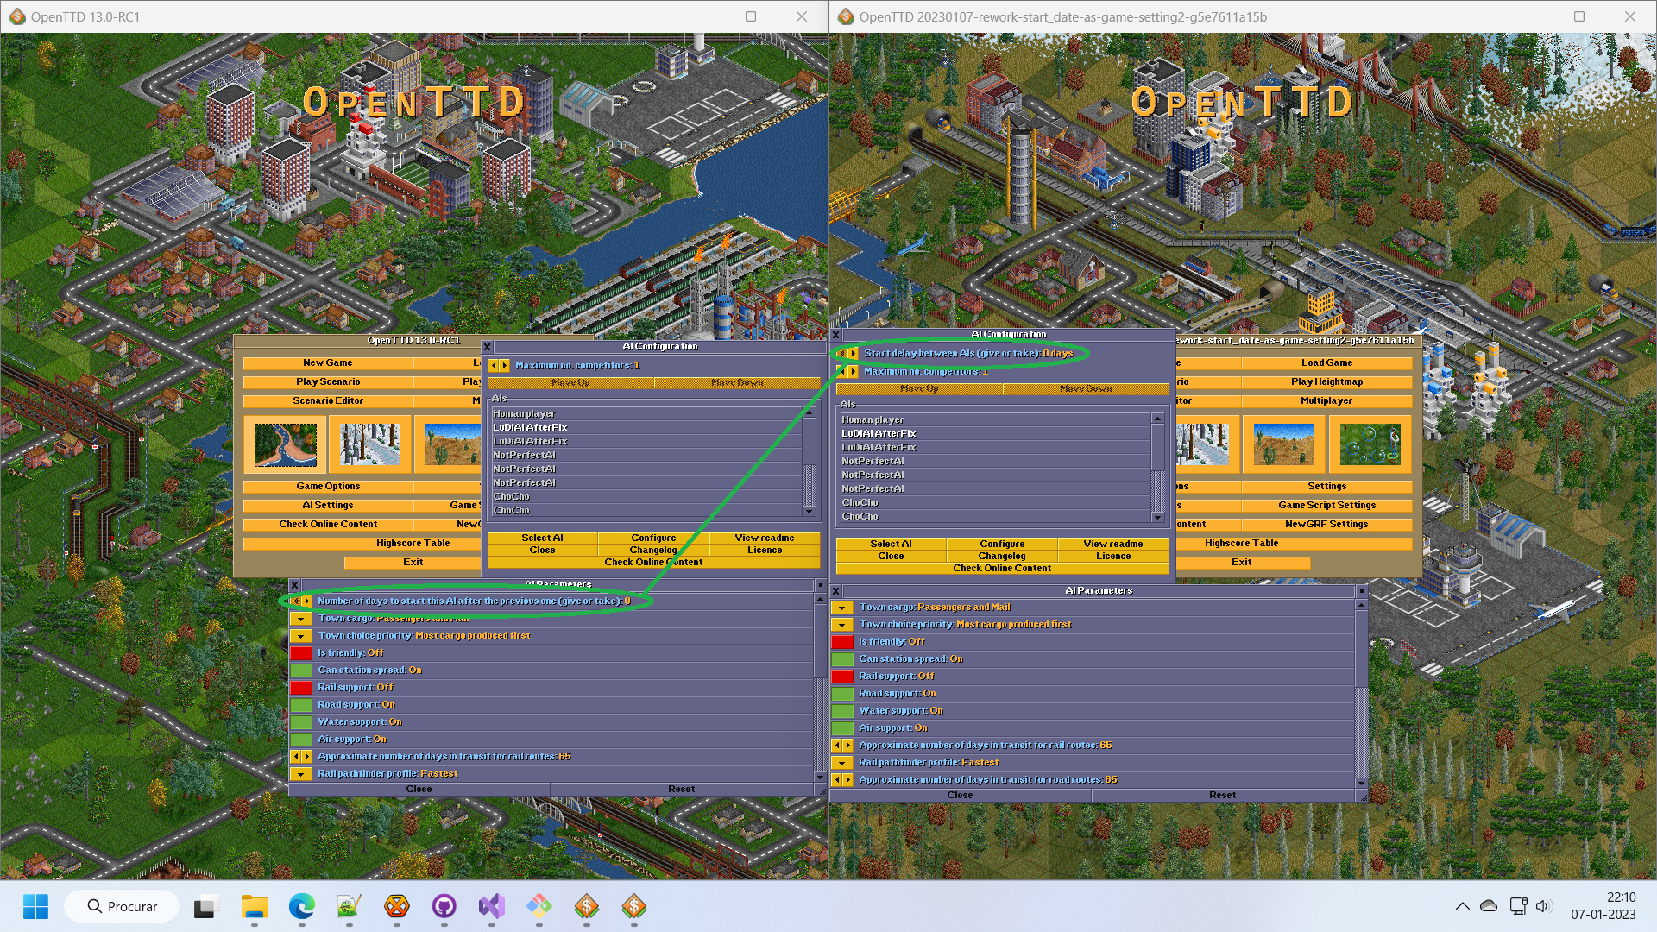This screenshot has height=932, width=1657.
Task: Click 'Reset' in the rework build AI Parameters
Action: pos(1222,796)
